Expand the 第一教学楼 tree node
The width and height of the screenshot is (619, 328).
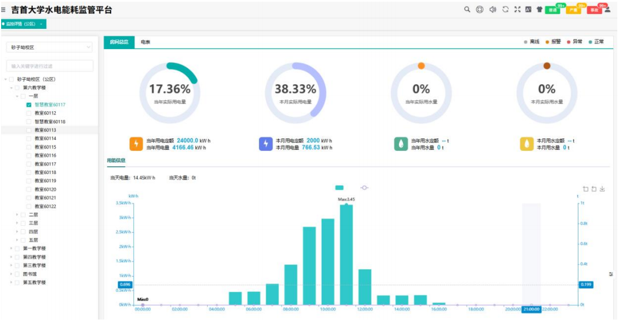click(x=11, y=248)
